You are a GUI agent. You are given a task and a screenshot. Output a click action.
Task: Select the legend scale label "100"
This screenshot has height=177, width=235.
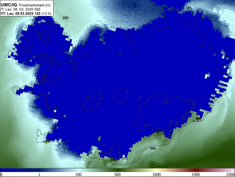click(x=79, y=175)
